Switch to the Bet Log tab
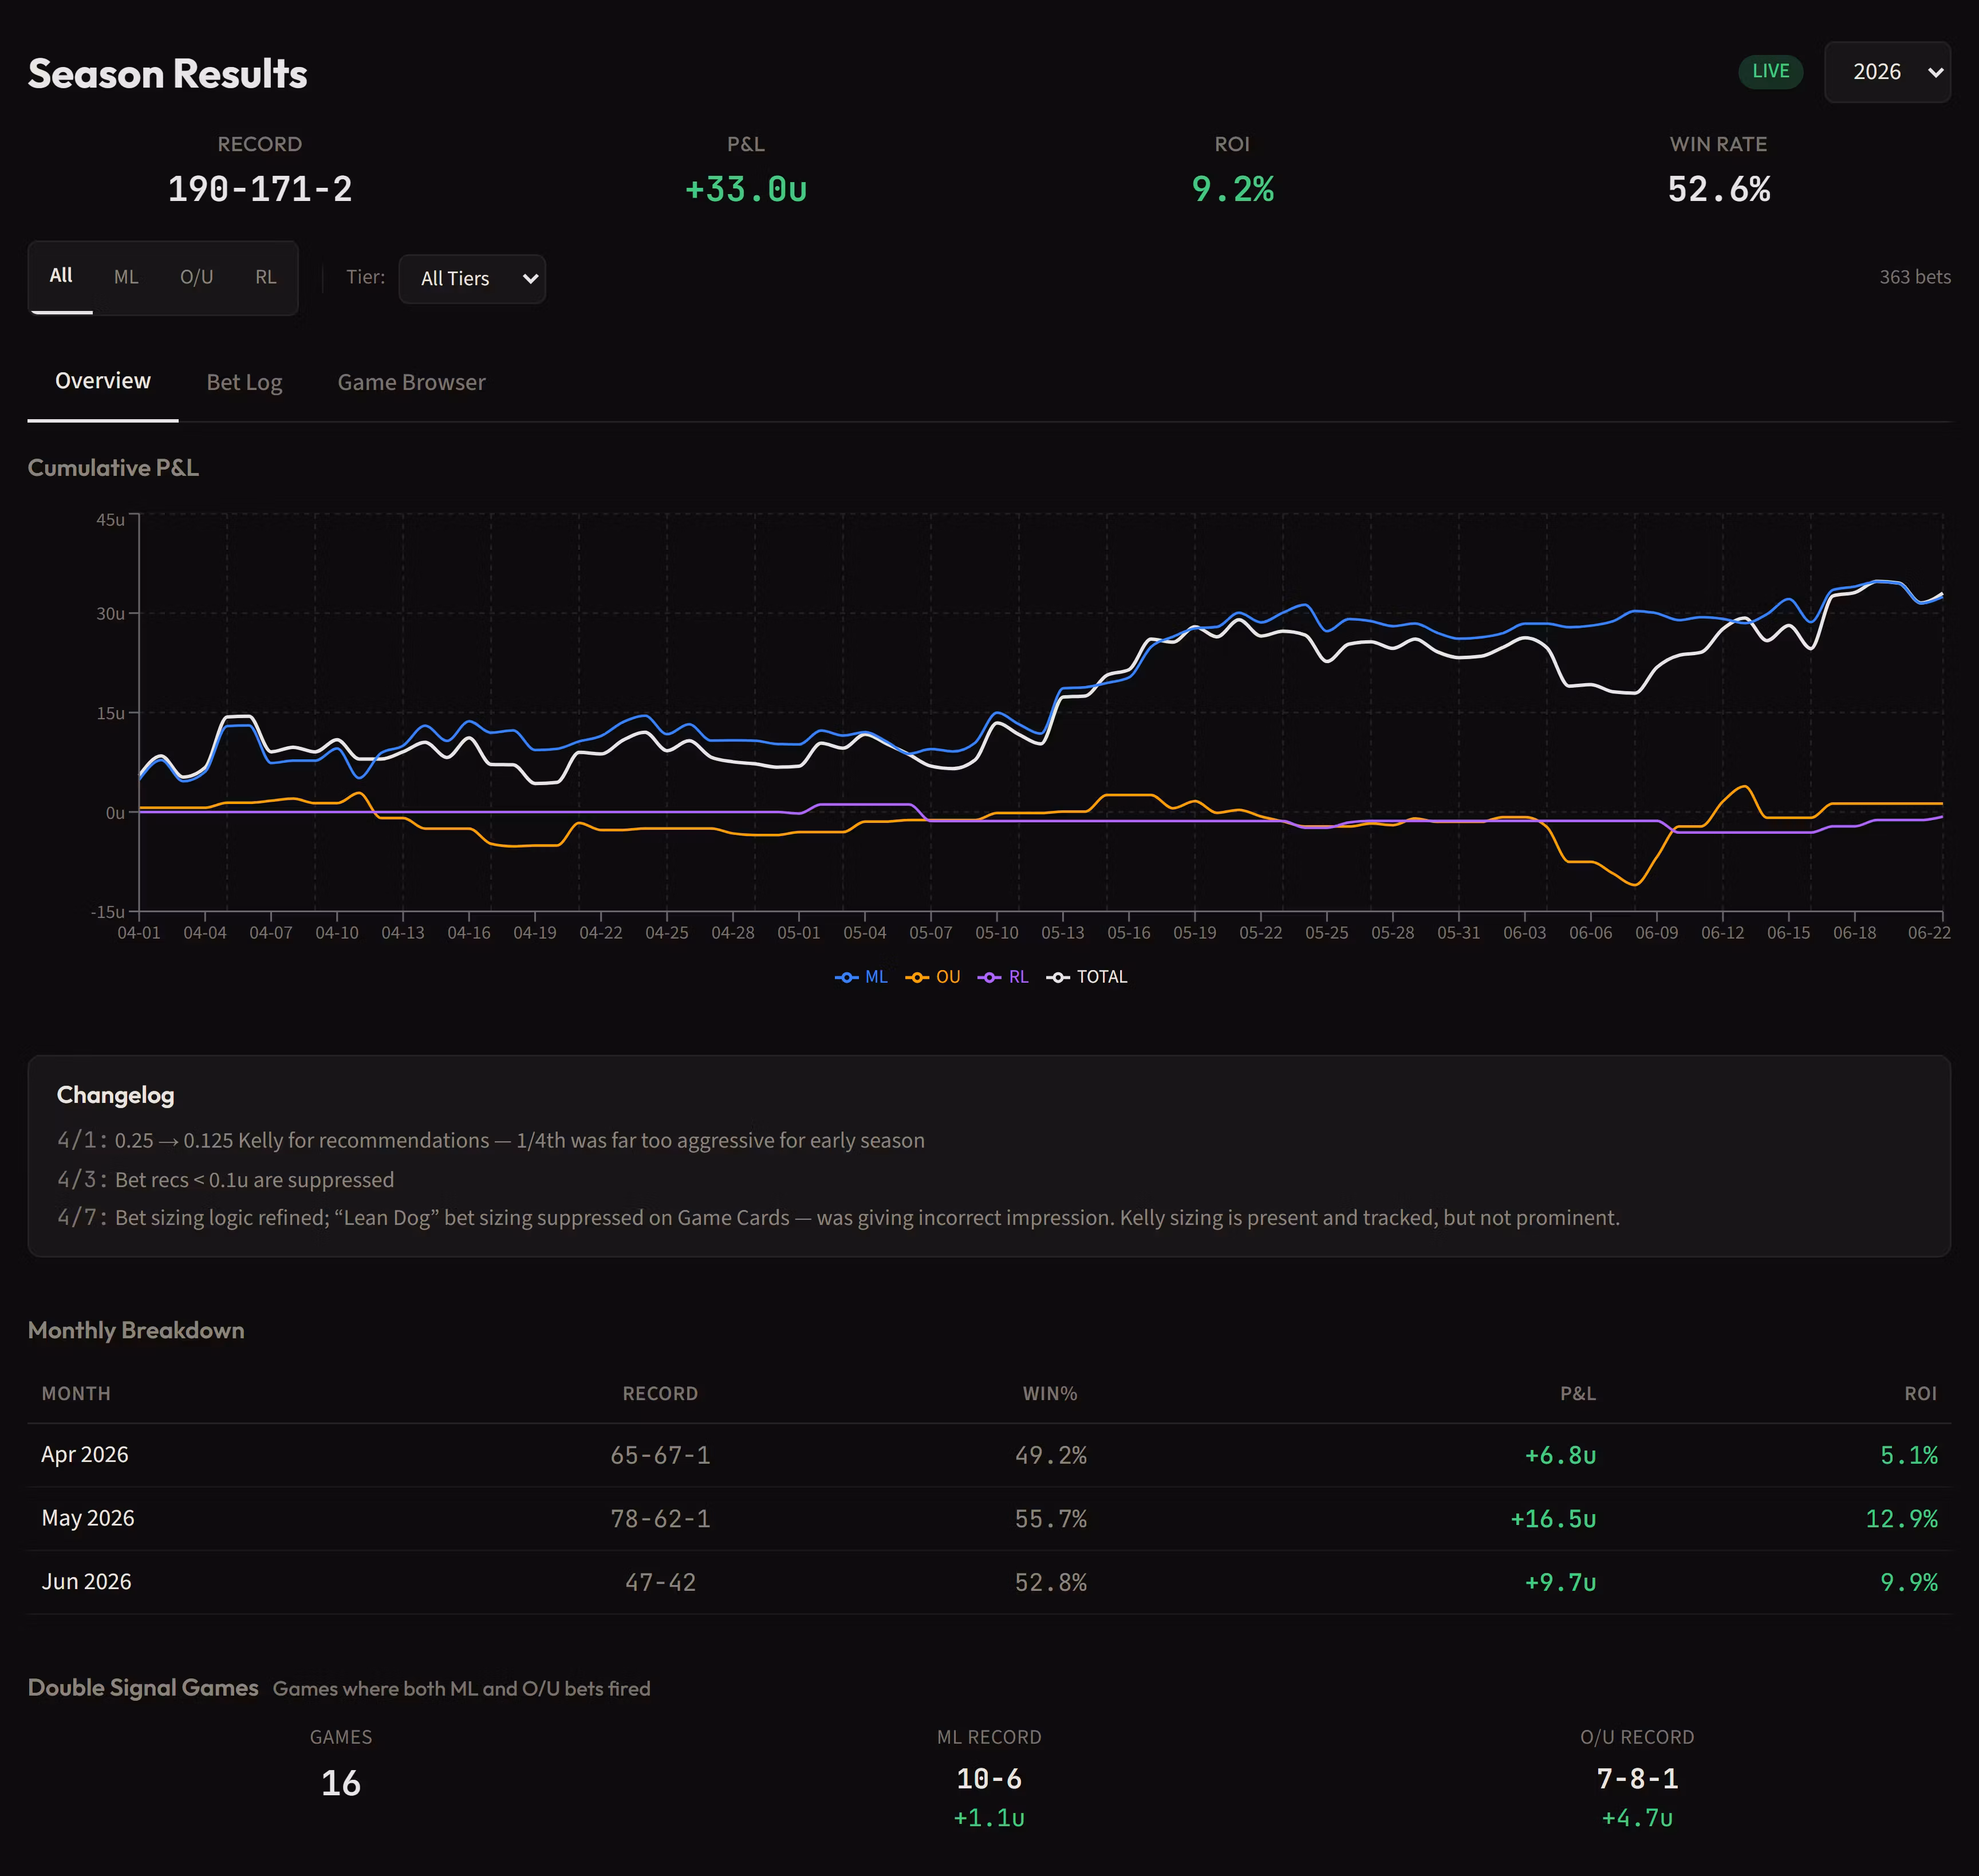1979x1876 pixels. tap(244, 382)
